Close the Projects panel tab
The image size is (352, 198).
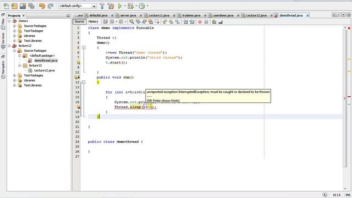23,15
